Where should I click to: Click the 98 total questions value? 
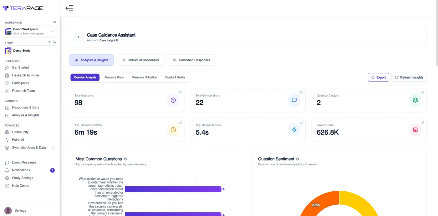click(x=78, y=103)
